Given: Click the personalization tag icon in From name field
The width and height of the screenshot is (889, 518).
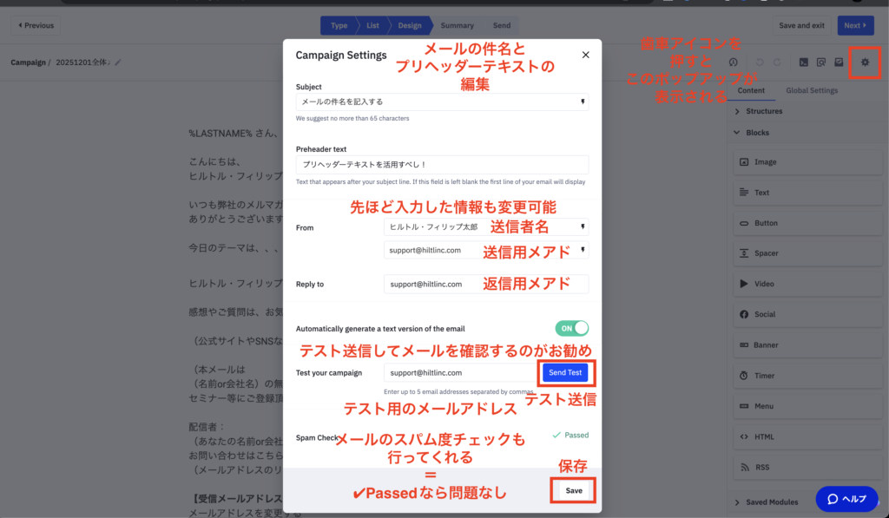Looking at the screenshot, I should pyautogui.click(x=583, y=226).
